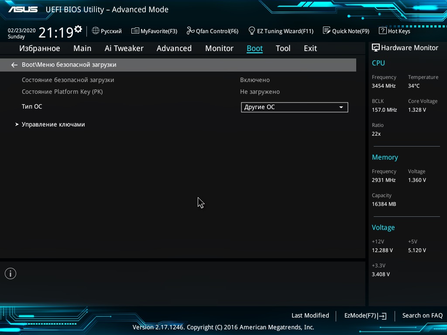The height and width of the screenshot is (335, 447).
Task: Show Hot Keys list
Action: (x=395, y=31)
